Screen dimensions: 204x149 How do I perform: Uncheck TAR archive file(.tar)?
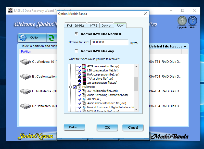click(x=80, y=79)
